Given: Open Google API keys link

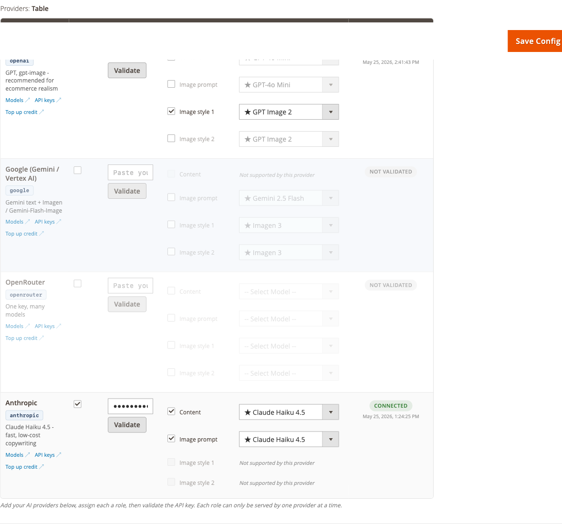Looking at the screenshot, I should 48,222.
